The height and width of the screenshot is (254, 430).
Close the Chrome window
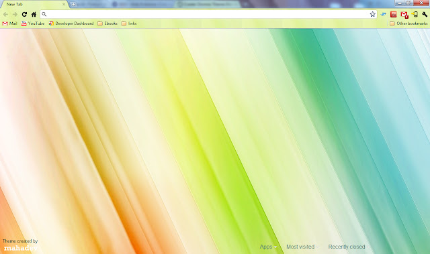[x=421, y=3]
